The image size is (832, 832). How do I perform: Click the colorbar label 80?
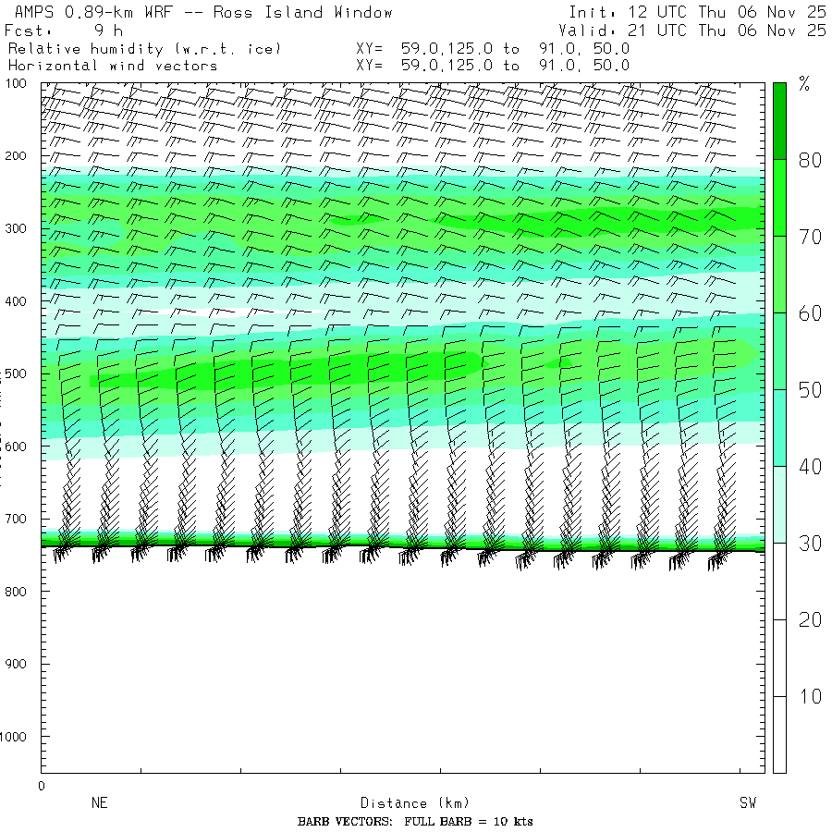810,160
